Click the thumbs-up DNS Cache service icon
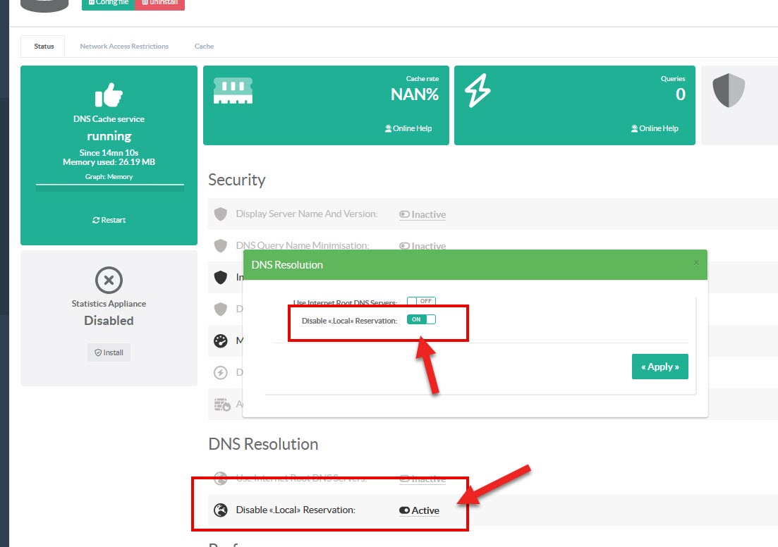This screenshot has width=778, height=547. 109,97
